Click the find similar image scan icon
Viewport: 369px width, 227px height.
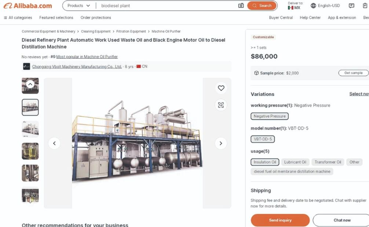tap(221, 105)
